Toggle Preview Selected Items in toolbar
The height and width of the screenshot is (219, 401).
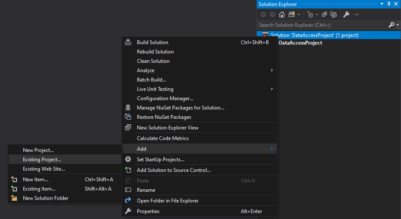tap(356, 14)
